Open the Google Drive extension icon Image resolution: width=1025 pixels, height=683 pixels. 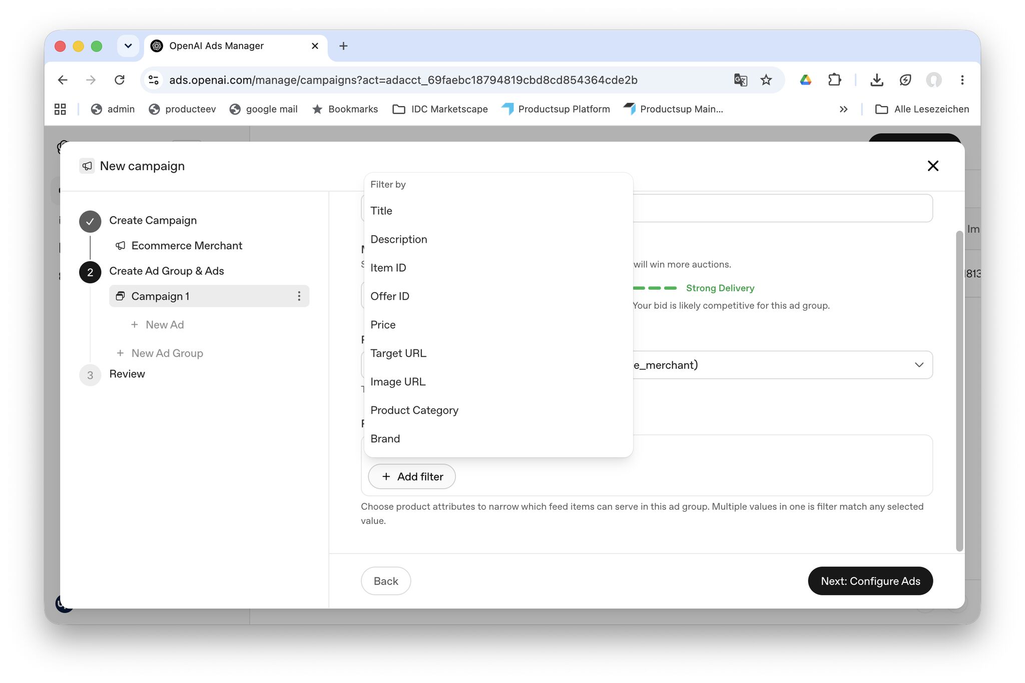click(x=805, y=80)
